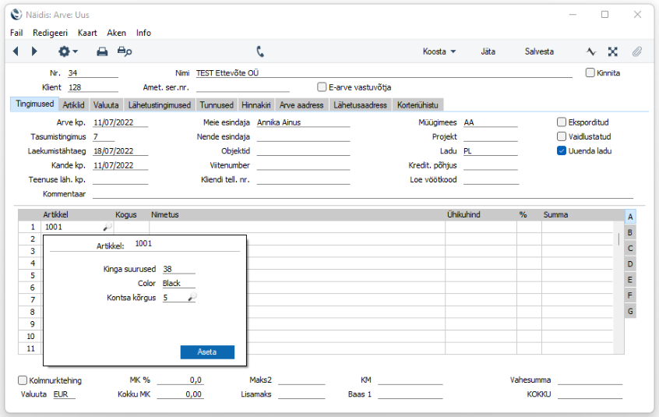Click the expand arrows icon
The height and width of the screenshot is (417, 659).
[613, 51]
